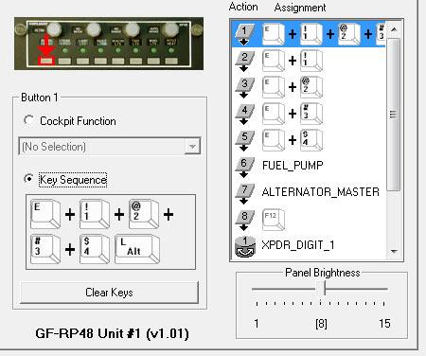Click the Clear Keys button

[x=109, y=293]
